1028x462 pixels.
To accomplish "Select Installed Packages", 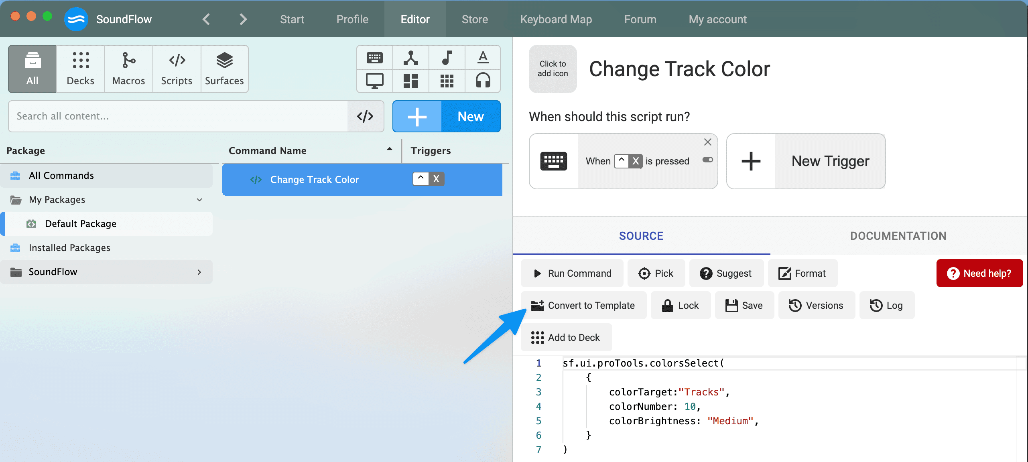I will (106, 248).
